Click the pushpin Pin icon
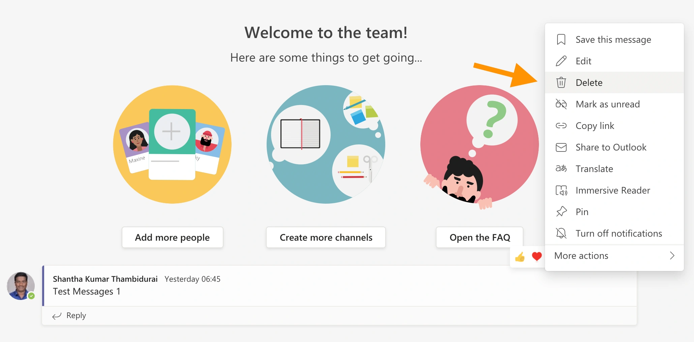694x342 pixels. (561, 212)
